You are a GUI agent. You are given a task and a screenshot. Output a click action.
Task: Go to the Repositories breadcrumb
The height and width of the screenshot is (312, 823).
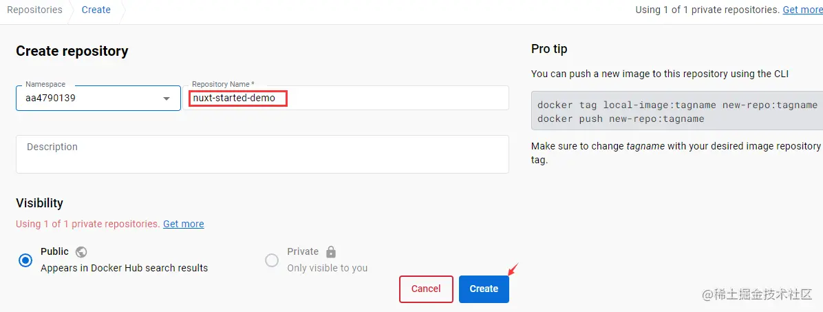pos(34,10)
